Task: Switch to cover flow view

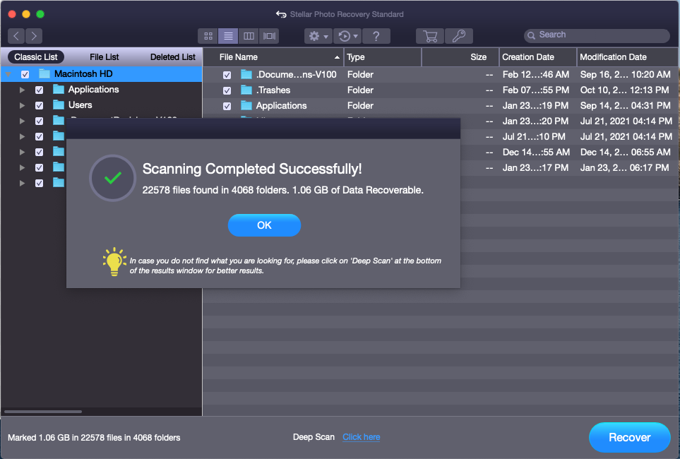Action: pos(269,36)
